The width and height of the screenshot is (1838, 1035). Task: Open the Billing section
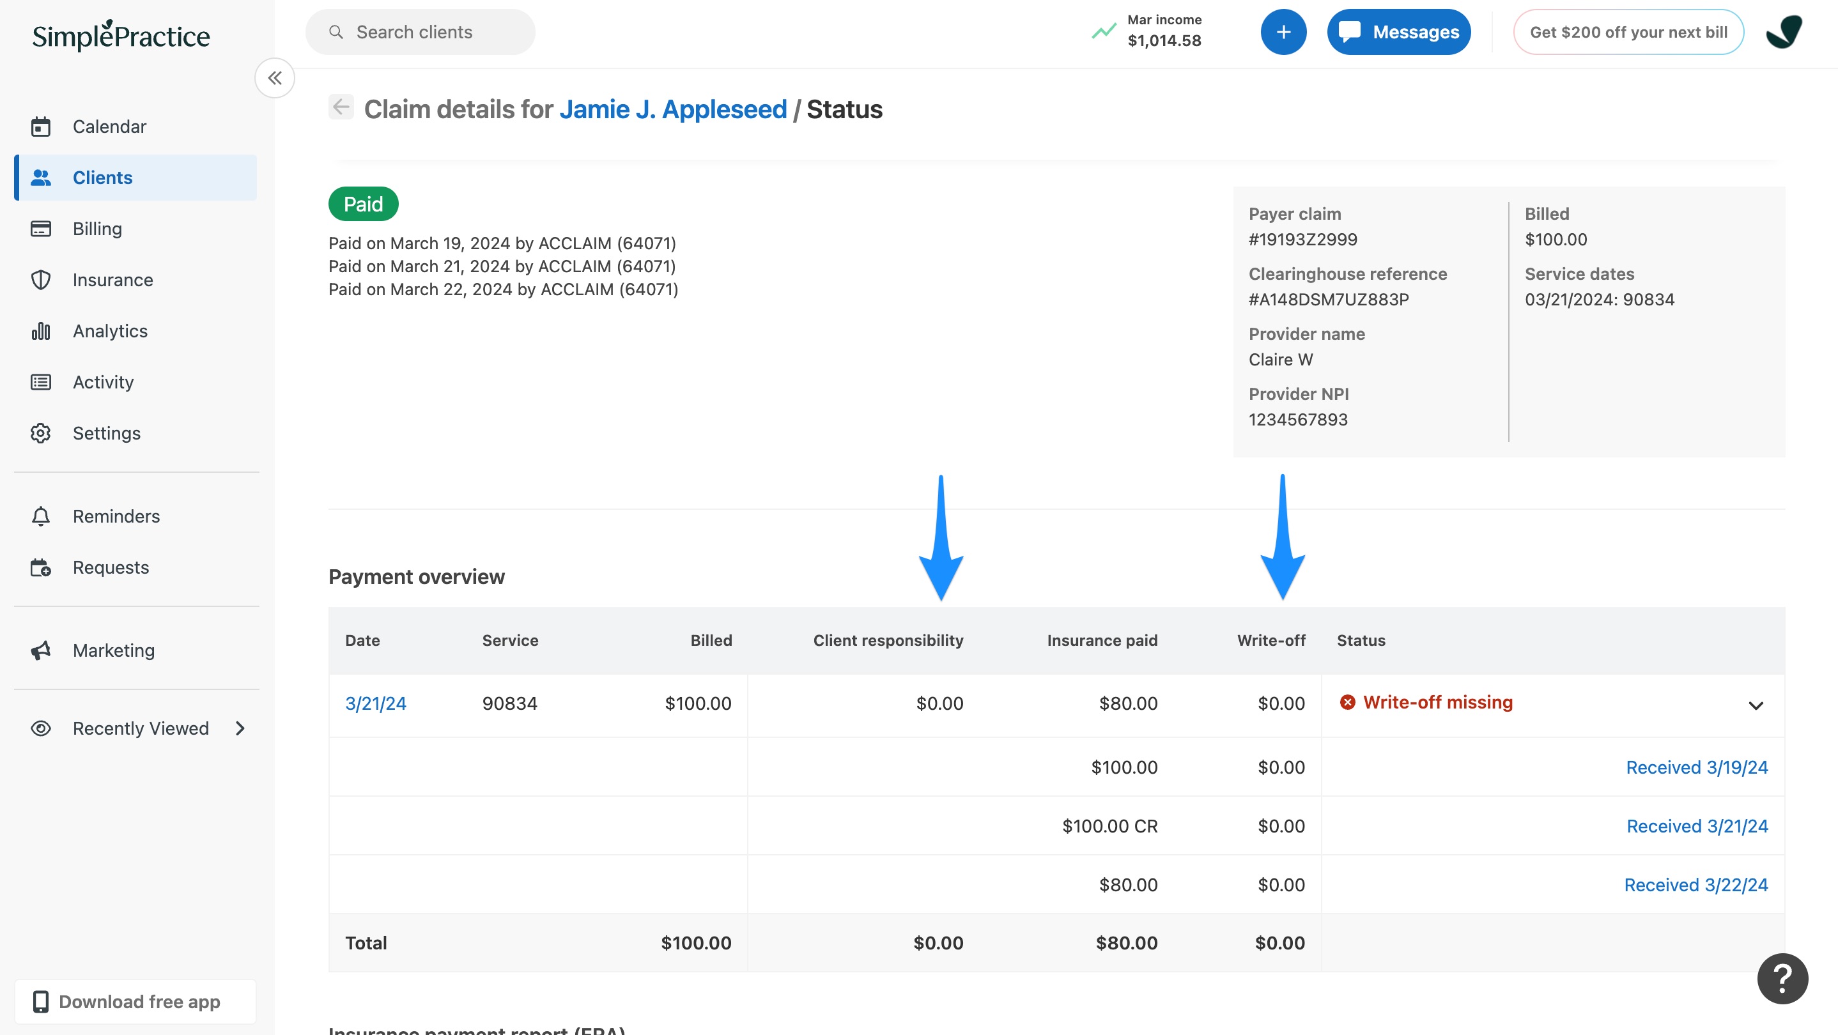[x=135, y=228]
